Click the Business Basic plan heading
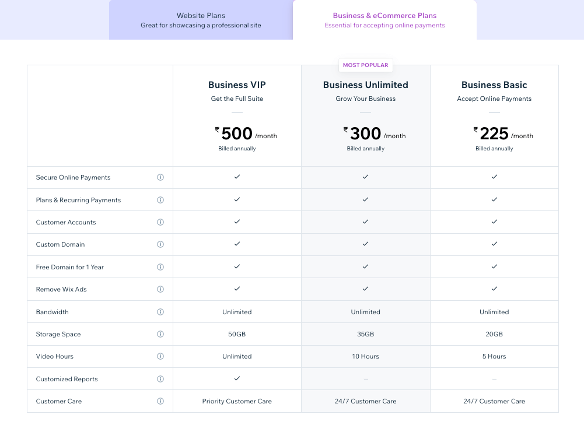The image size is (584, 425). pos(494,85)
